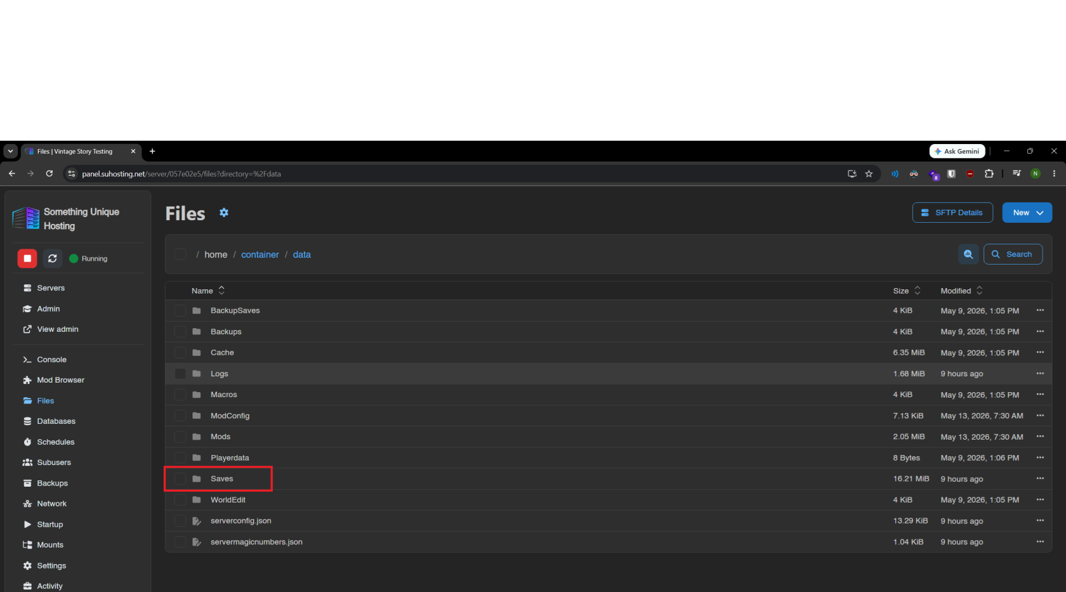Stop the server with the red stop button

(27, 258)
